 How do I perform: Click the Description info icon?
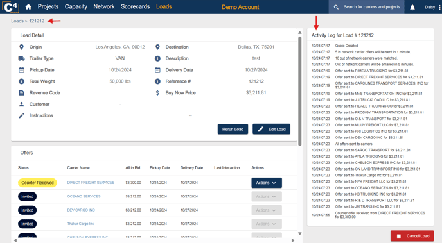[157, 58]
